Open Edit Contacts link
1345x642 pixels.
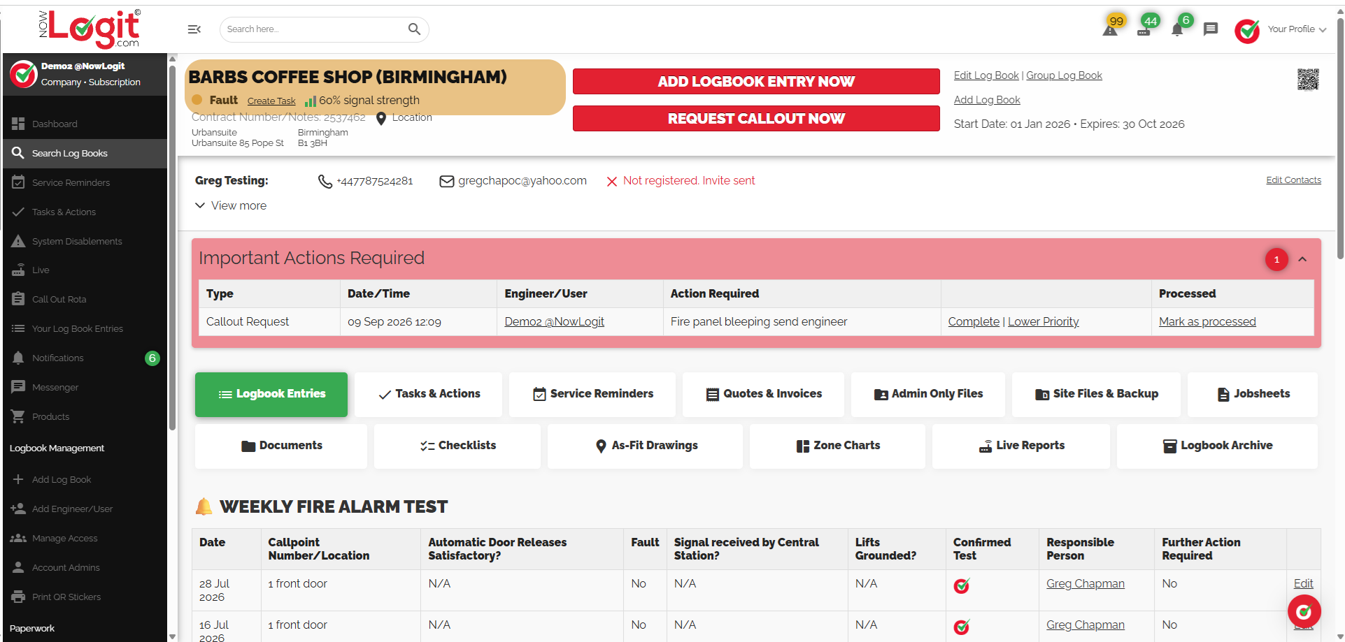click(1293, 180)
